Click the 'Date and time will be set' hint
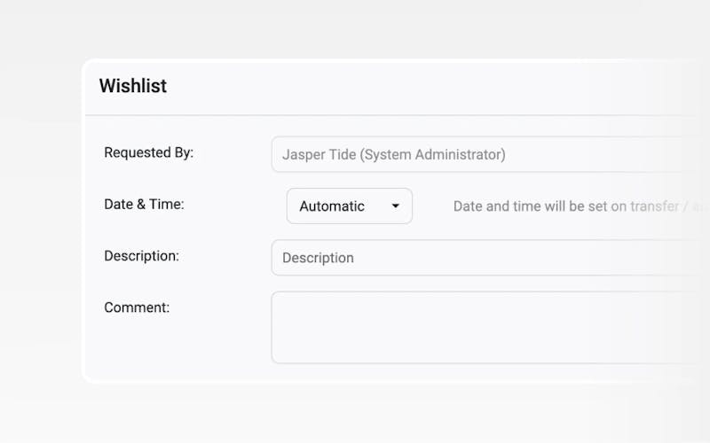The image size is (710, 443). (581, 206)
